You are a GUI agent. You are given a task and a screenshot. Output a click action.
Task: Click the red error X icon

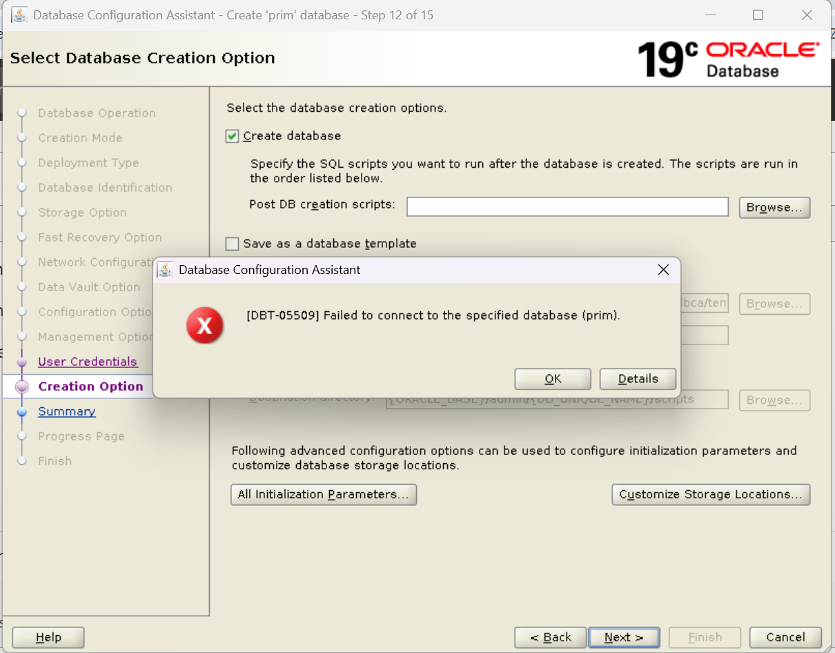205,325
